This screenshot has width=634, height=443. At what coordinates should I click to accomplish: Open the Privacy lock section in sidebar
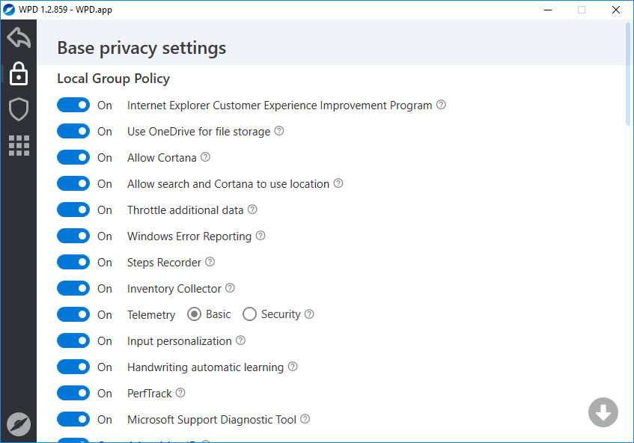(x=19, y=73)
